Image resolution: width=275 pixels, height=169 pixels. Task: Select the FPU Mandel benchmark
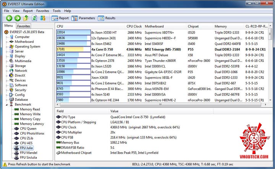(x=26, y=153)
